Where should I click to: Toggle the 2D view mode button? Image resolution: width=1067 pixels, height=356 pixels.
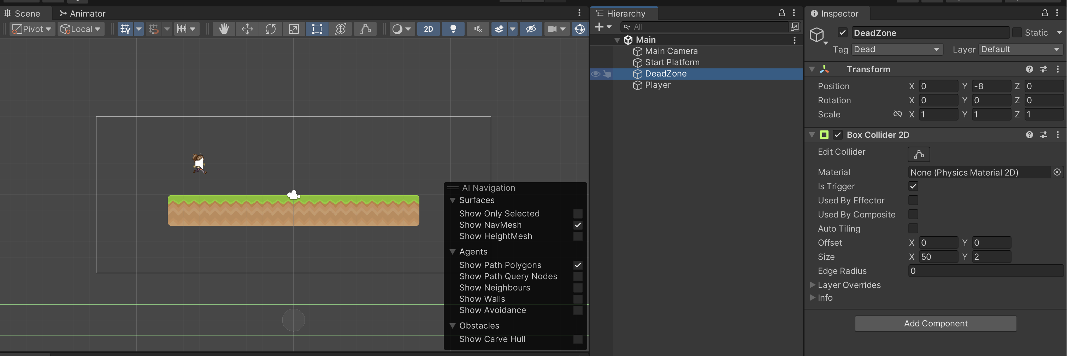(428, 29)
